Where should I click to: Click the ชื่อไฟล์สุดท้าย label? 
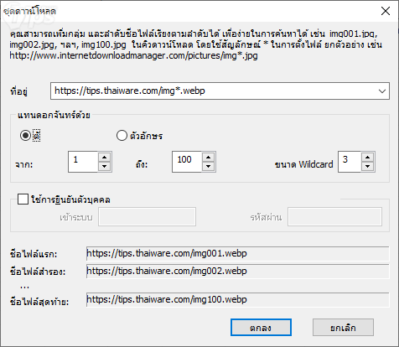click(39, 302)
